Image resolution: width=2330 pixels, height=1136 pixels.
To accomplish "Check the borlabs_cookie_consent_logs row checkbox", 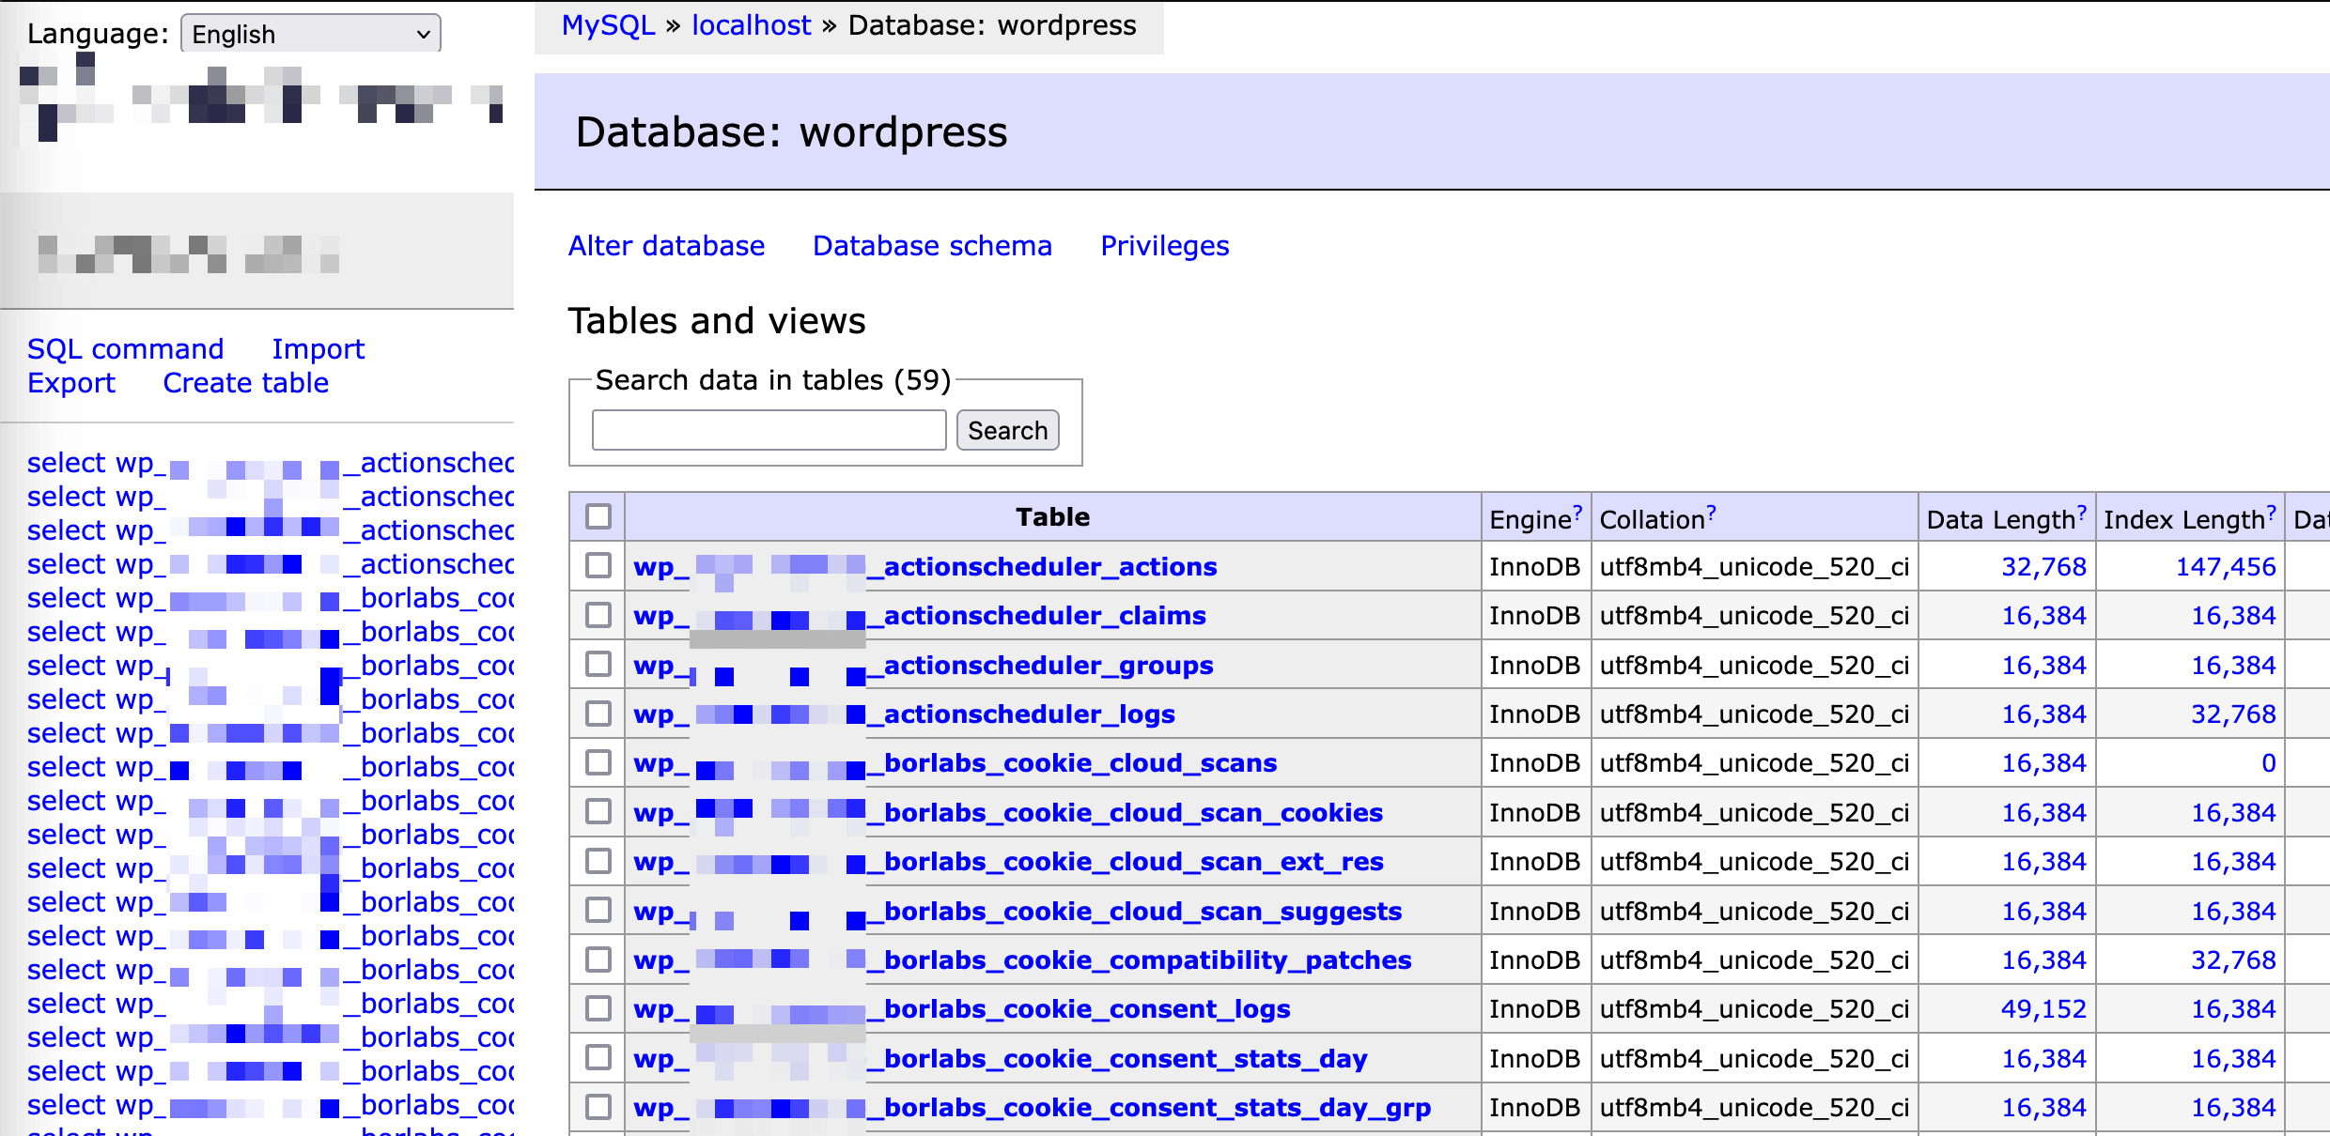I will 598,1008.
